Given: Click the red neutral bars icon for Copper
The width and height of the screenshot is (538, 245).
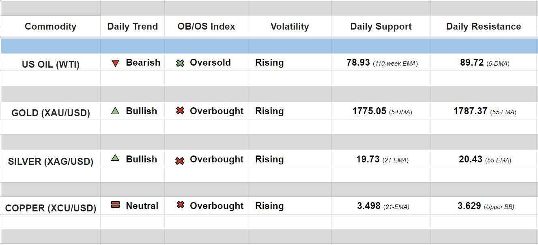Looking at the screenshot, I should point(115,205).
